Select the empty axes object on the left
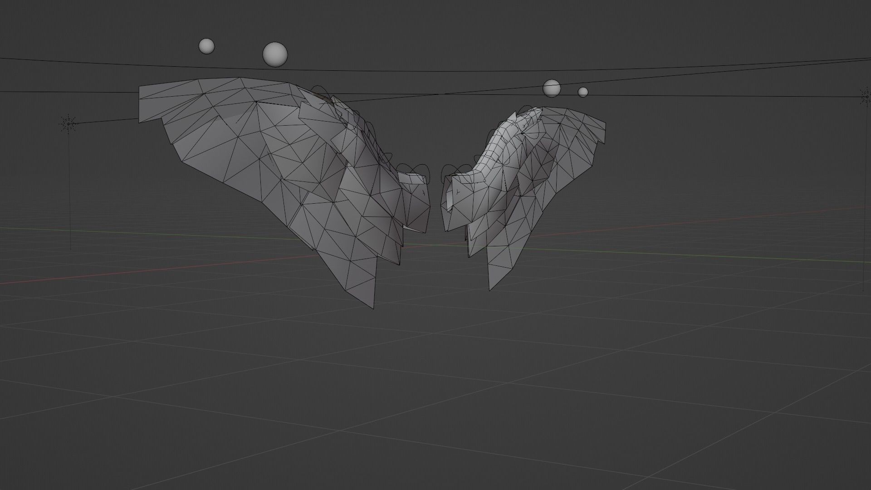Screen dimensions: 871x490 (x=68, y=123)
